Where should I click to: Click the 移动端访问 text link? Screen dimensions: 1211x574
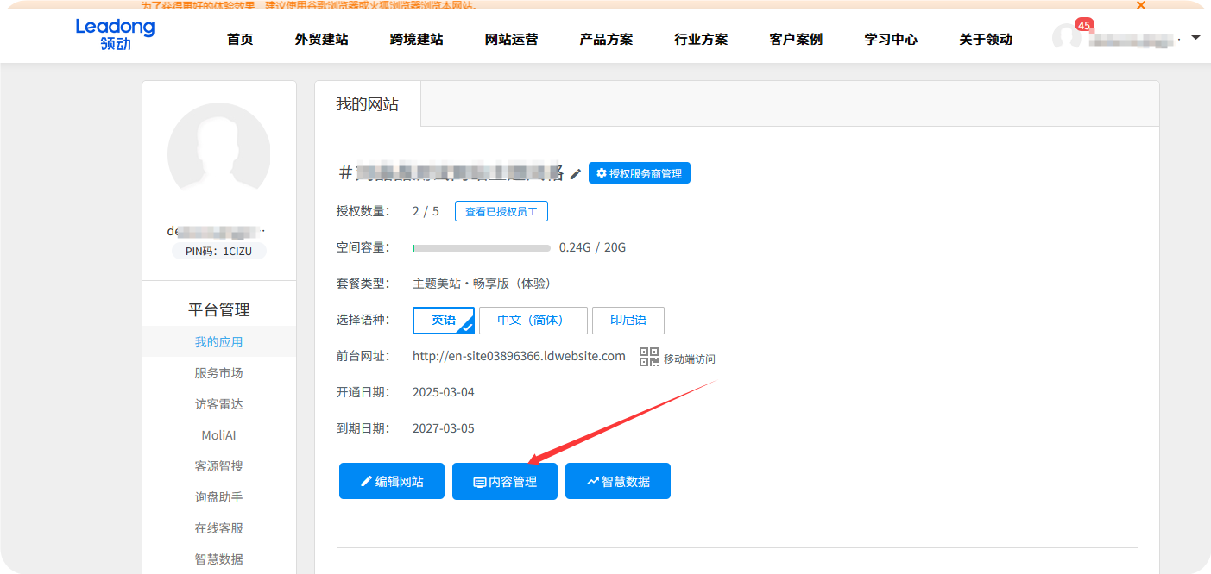tap(690, 359)
